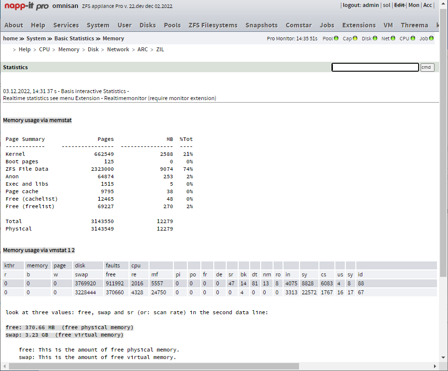Click the 'free: 370.66 MB' highlighted line

(69, 327)
